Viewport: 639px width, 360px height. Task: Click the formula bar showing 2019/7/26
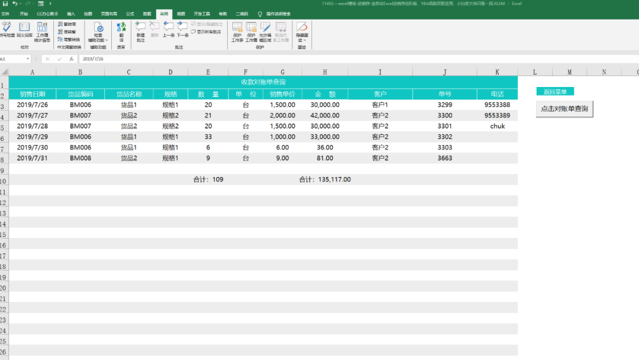(359, 59)
